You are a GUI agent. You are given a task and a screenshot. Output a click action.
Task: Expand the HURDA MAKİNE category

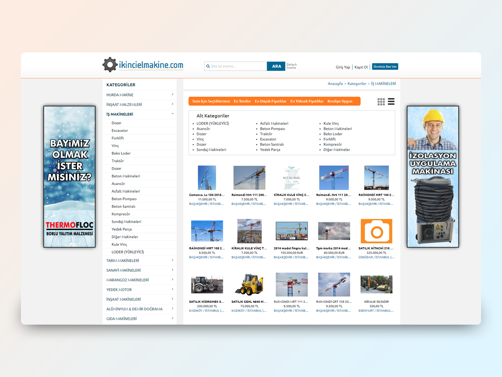(x=172, y=95)
